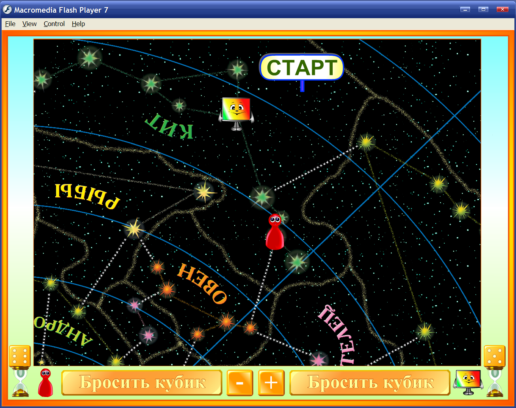The image size is (516, 408).
Task: Open the Help menu
Action: pos(78,24)
